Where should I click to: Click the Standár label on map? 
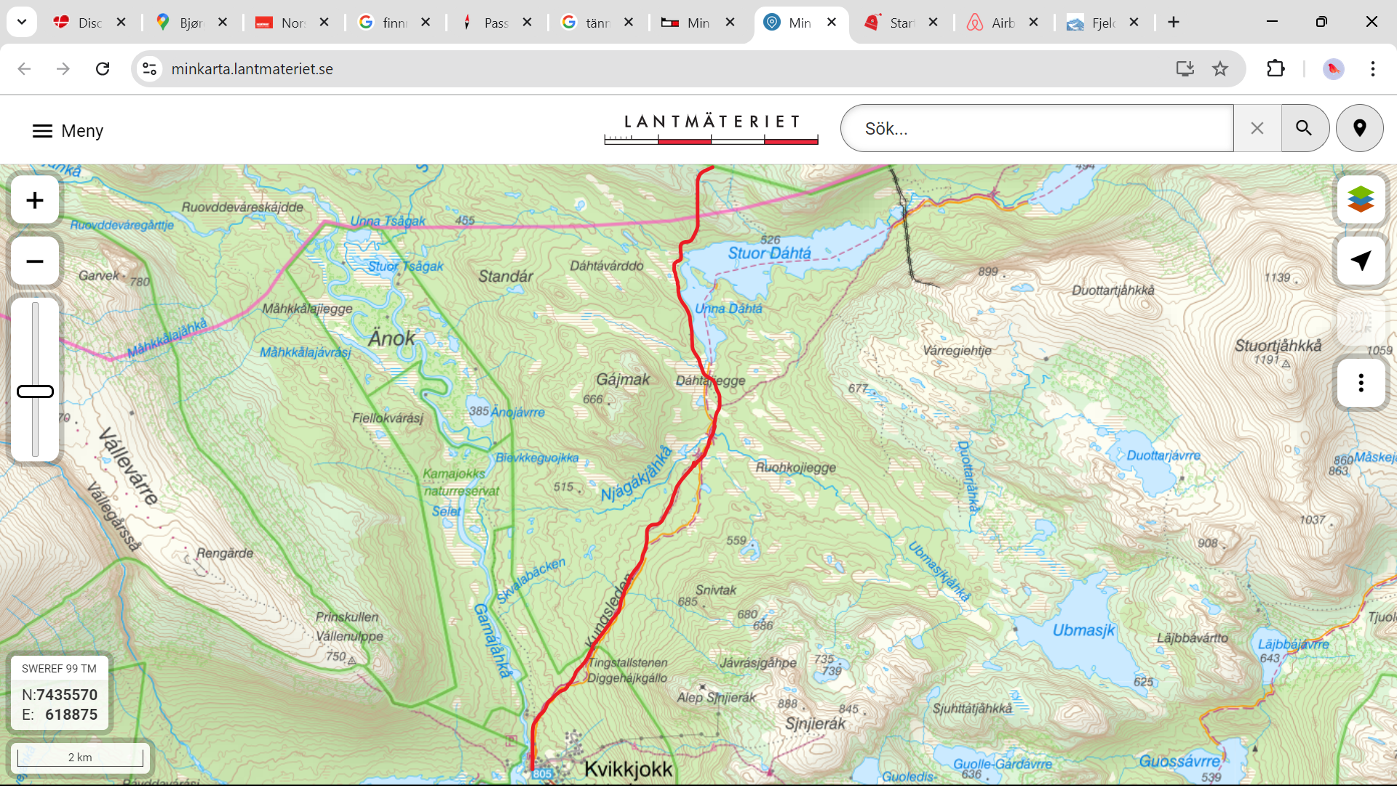pos(506,277)
